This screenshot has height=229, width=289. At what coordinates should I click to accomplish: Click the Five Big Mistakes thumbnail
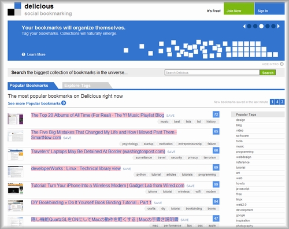pyautogui.click(x=16, y=136)
